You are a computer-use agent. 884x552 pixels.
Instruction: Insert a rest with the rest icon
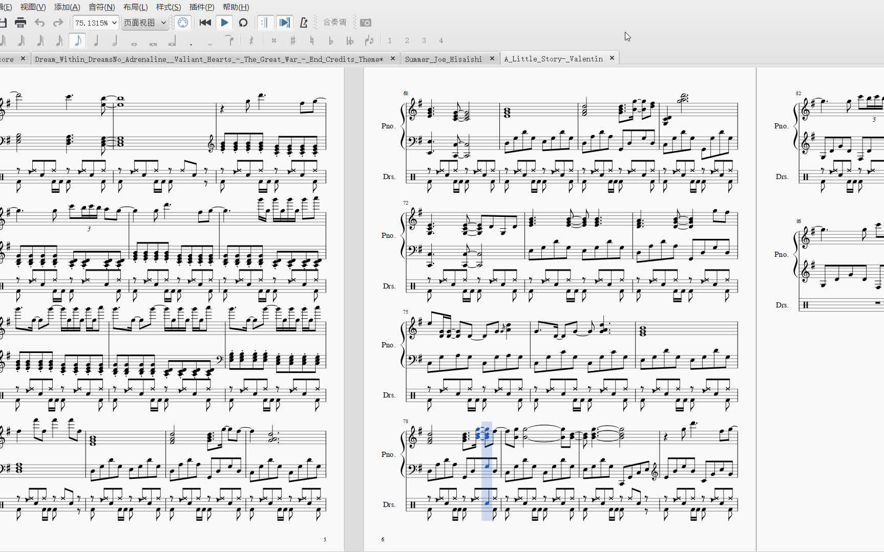click(x=251, y=40)
